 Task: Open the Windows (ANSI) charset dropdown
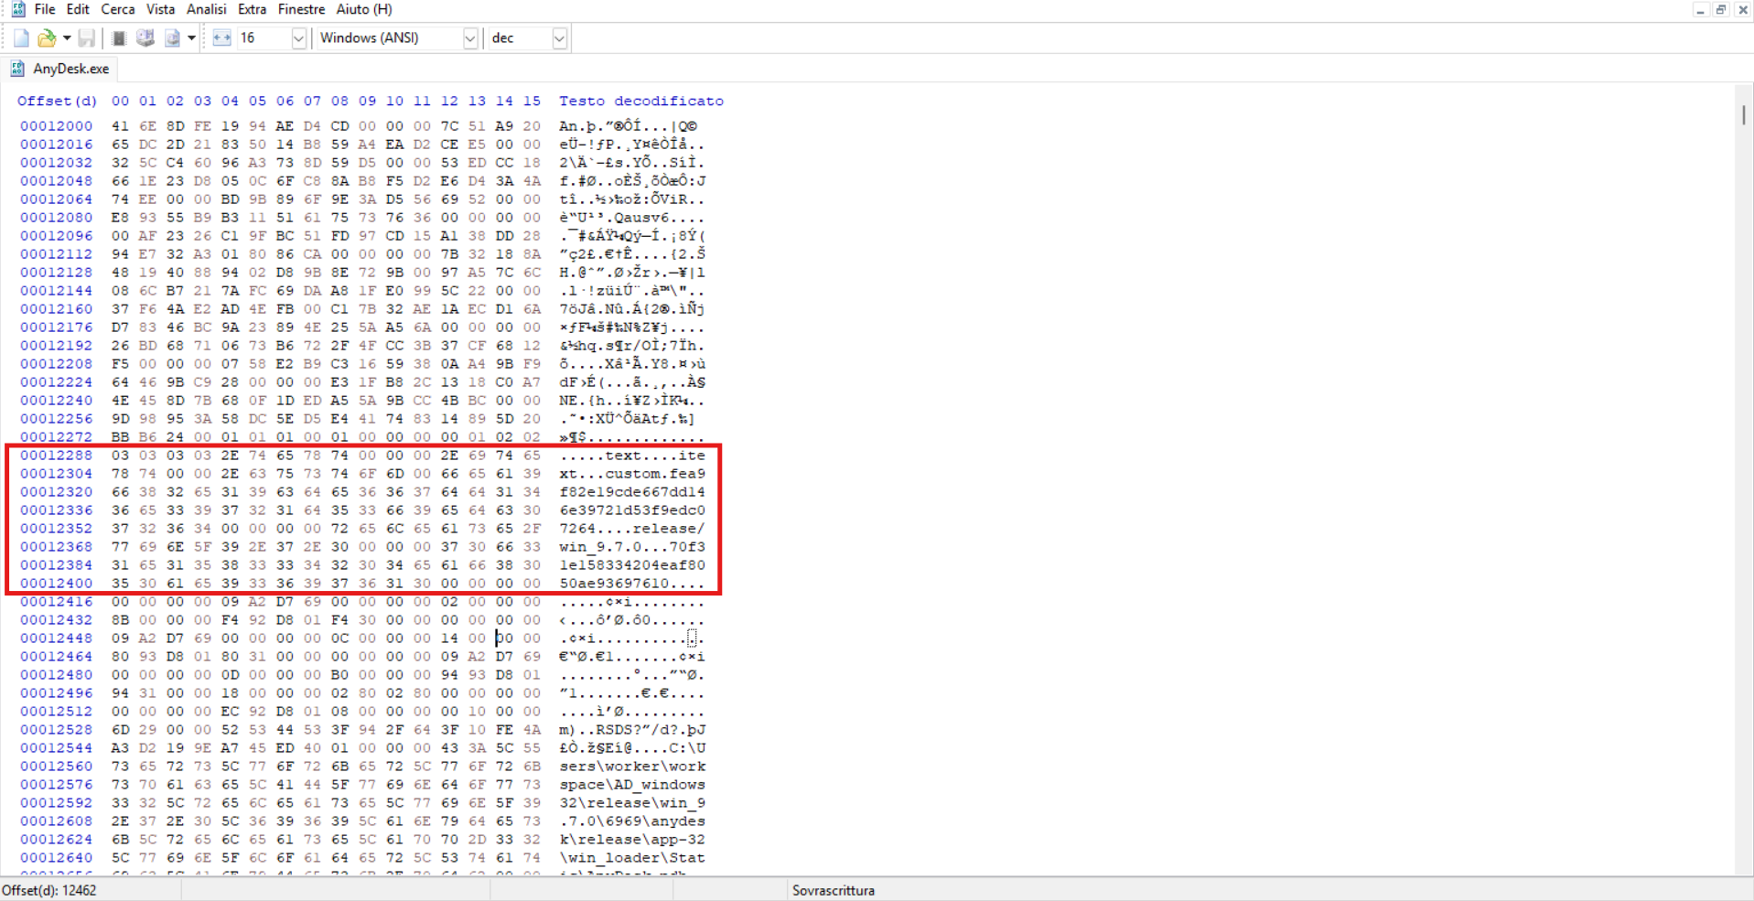[x=469, y=38]
